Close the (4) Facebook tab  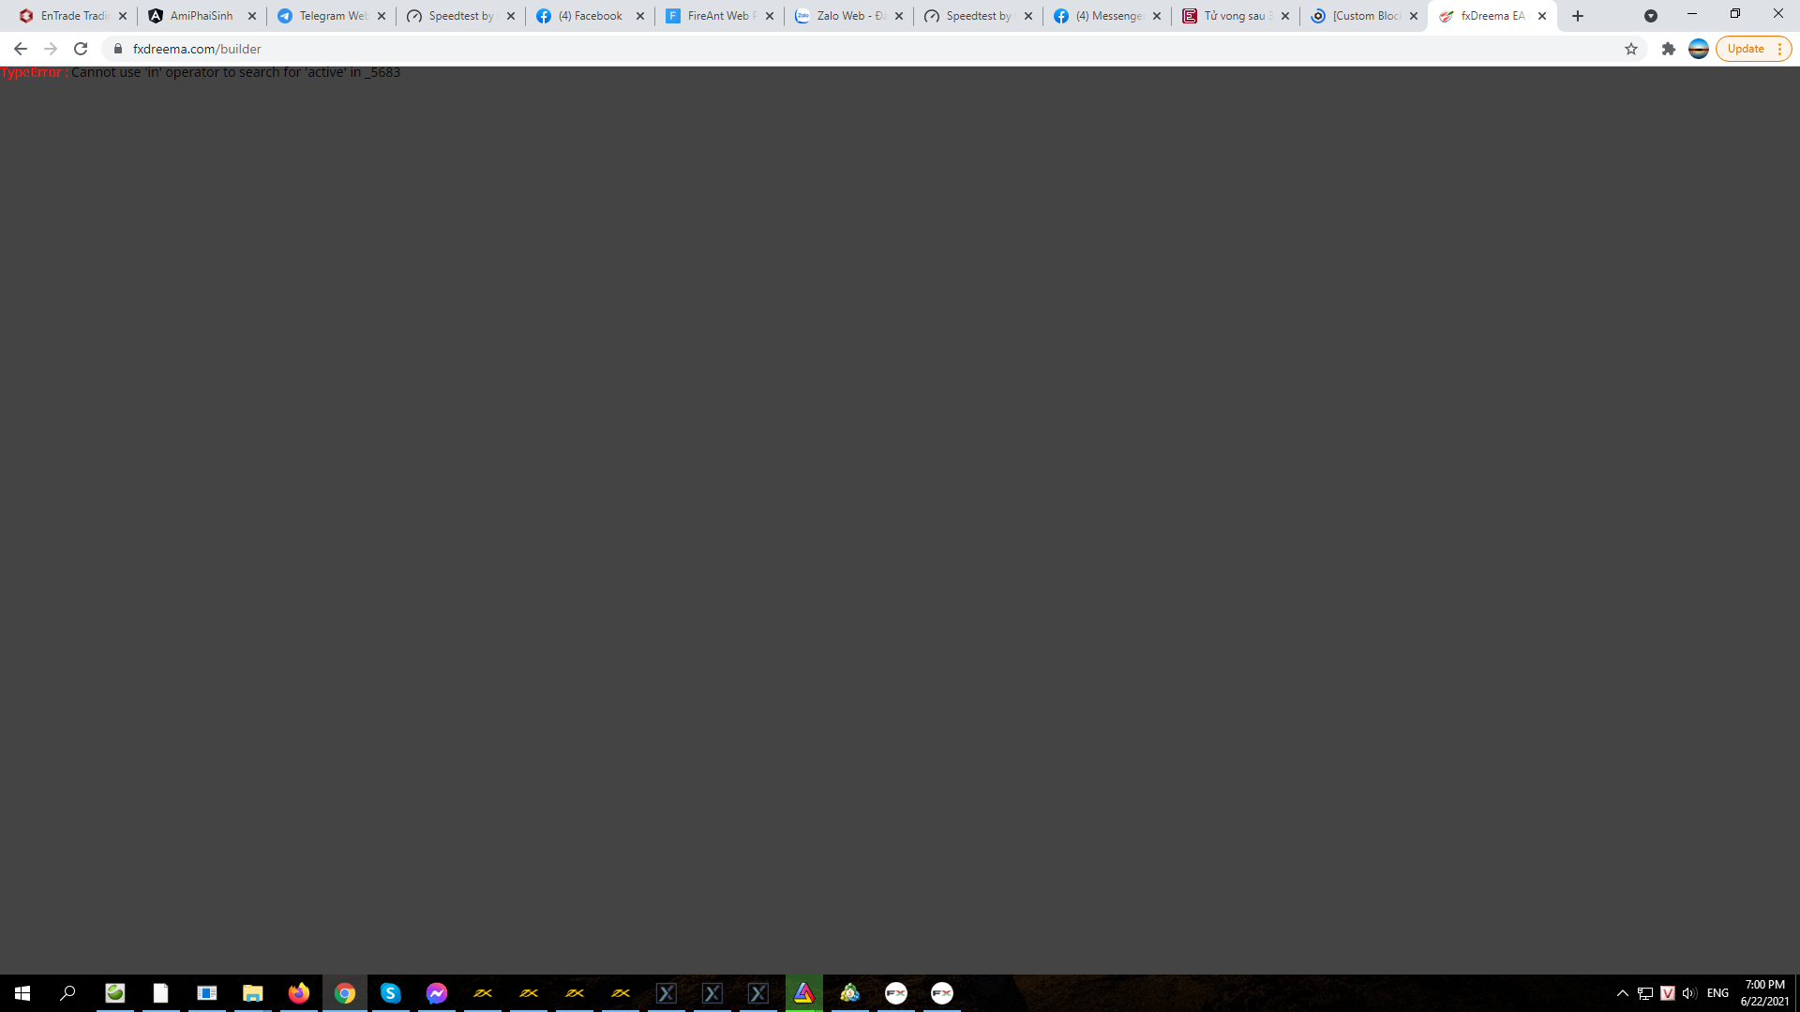click(640, 16)
